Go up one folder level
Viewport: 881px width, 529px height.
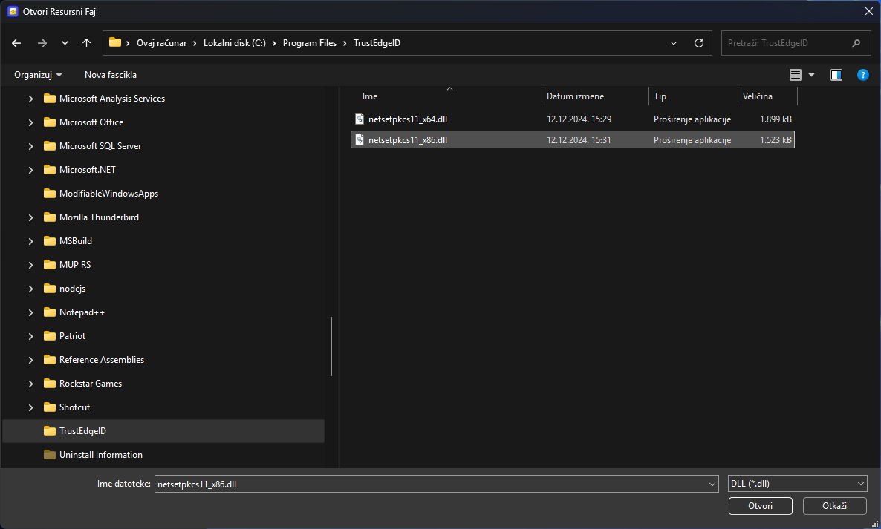tap(86, 43)
